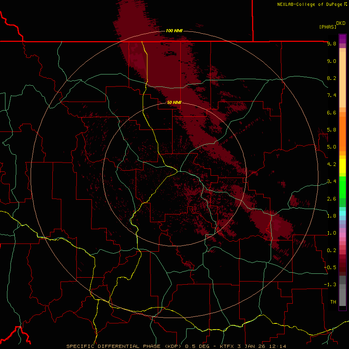This screenshot has width=349, height=349.
Task: Click the 1.8 legend value
Action: point(332,216)
